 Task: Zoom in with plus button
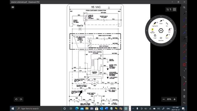(x=175, y=99)
